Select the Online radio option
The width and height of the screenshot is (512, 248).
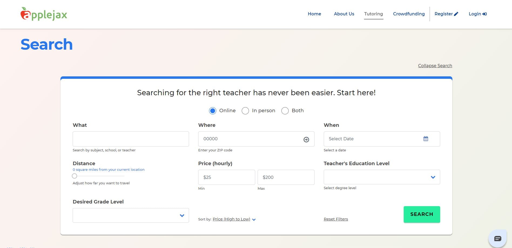[213, 111]
